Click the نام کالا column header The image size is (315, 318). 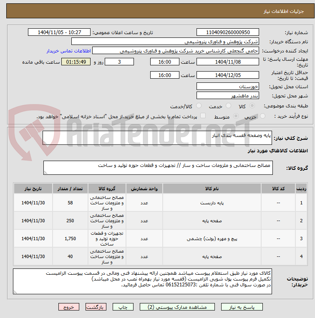click(x=212, y=189)
